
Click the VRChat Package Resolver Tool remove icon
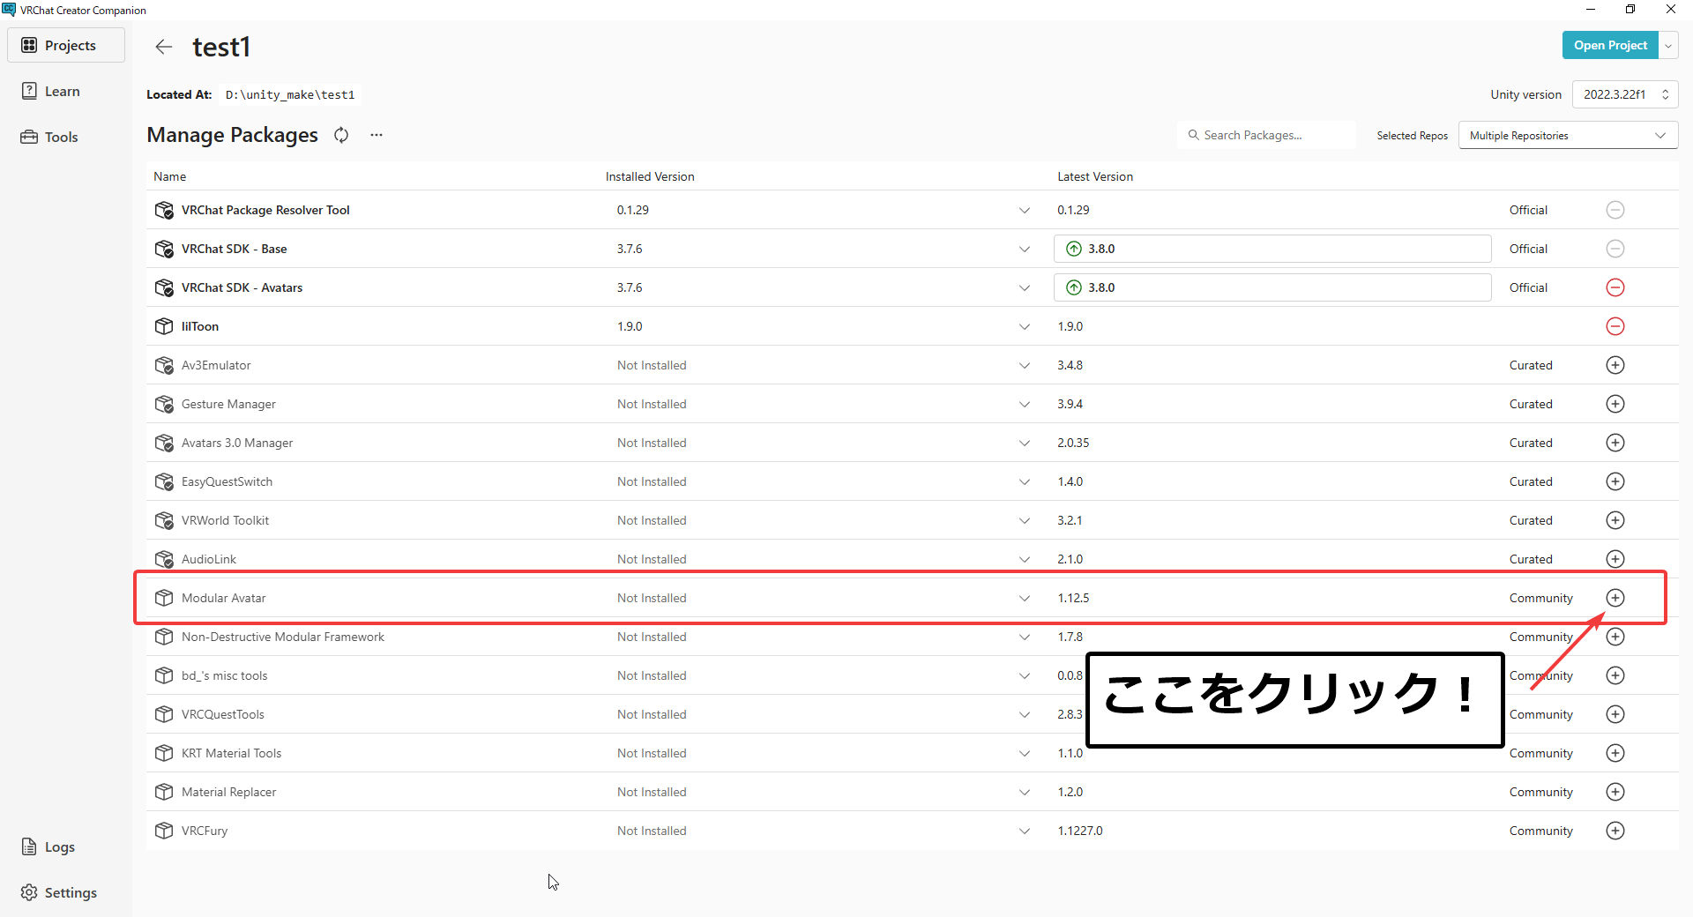[1615, 210]
